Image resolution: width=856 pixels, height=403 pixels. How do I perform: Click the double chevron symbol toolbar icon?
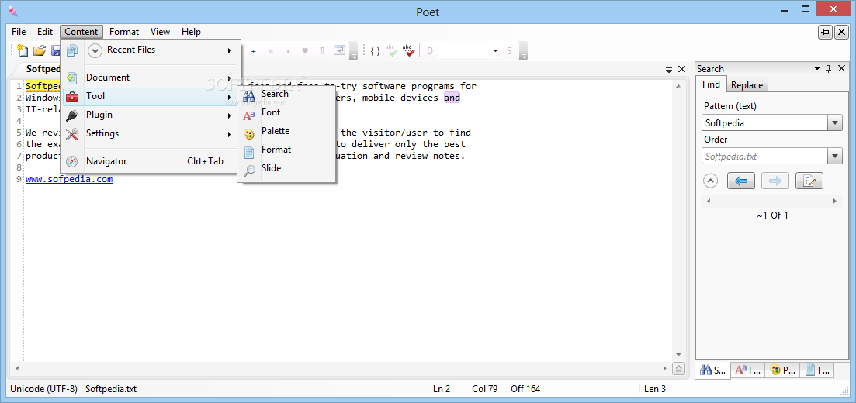pos(271,51)
